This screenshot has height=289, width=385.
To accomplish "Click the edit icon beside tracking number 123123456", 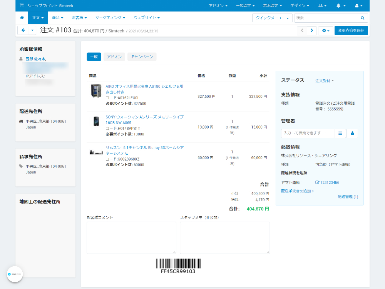I will (317, 182).
